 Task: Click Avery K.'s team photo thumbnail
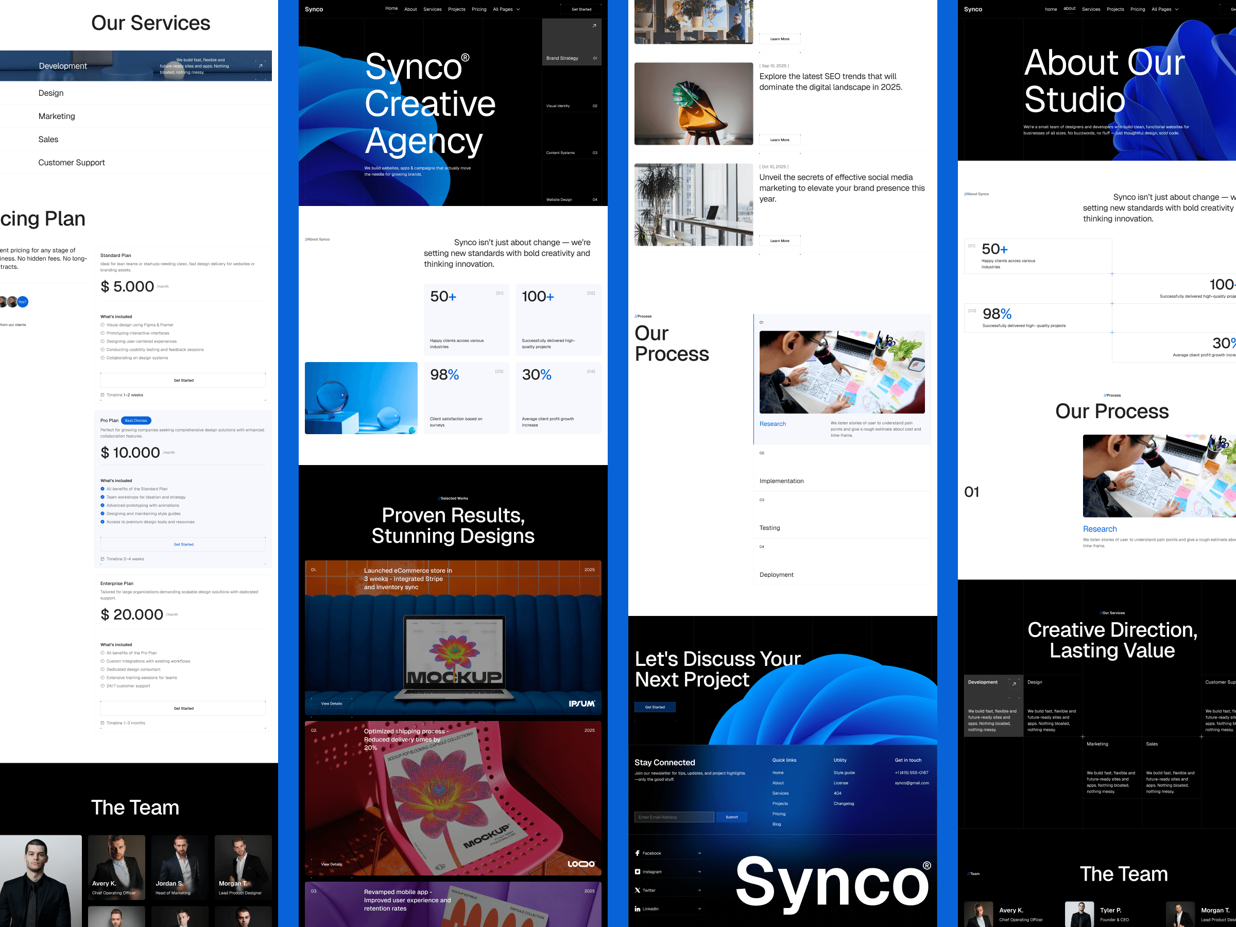point(116,867)
